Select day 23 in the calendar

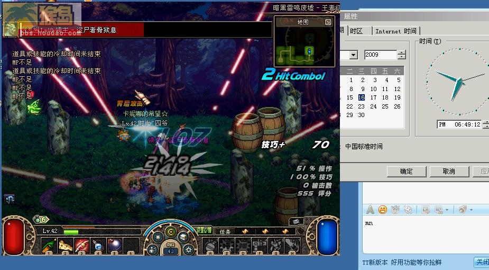(x=362, y=106)
